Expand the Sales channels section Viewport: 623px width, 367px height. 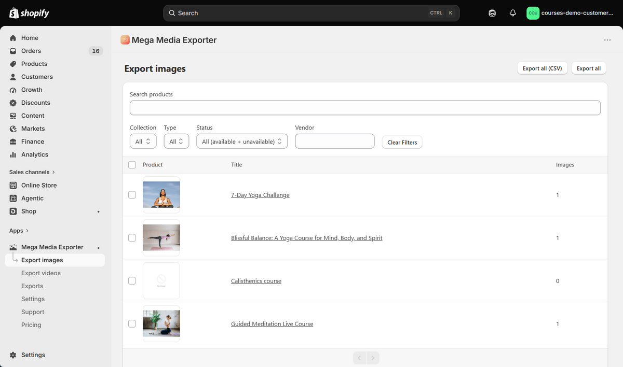[x=32, y=172]
